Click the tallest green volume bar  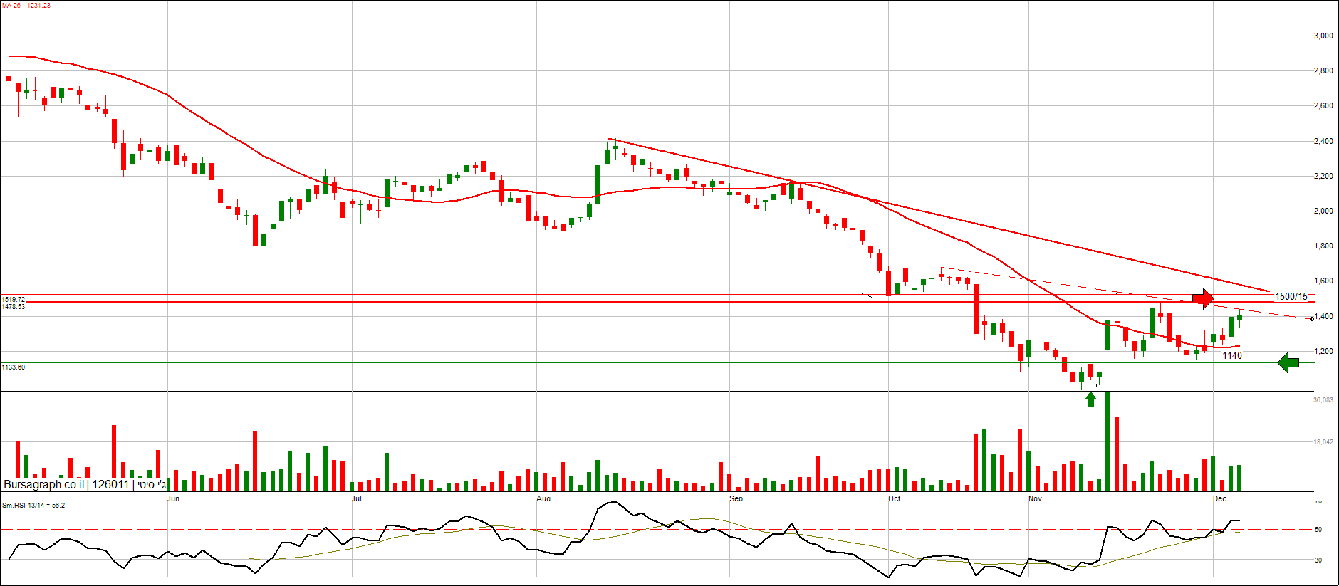(1108, 441)
